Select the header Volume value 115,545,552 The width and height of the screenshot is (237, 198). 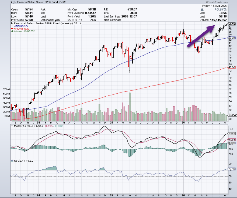click(x=218, y=20)
